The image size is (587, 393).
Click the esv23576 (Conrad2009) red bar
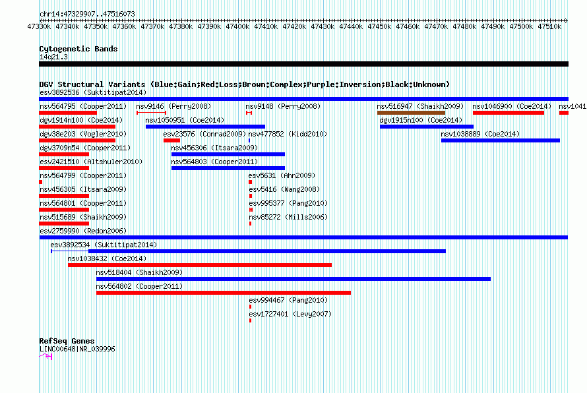pyautogui.click(x=172, y=140)
